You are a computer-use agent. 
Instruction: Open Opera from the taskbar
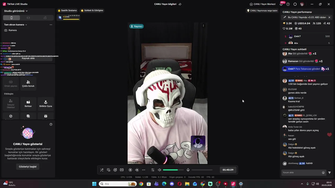click(x=180, y=184)
